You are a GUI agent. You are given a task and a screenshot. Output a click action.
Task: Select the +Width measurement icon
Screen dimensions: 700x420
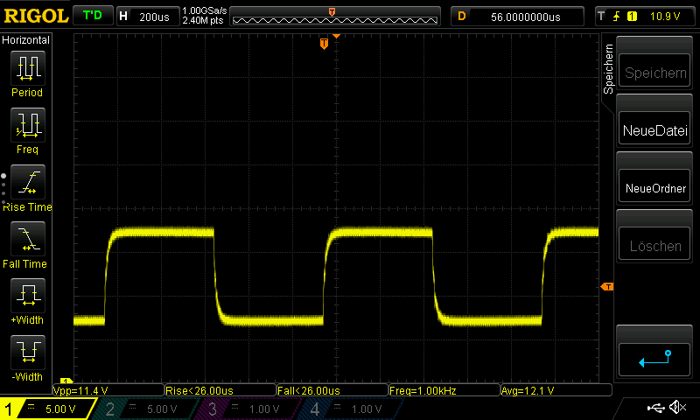tap(27, 295)
